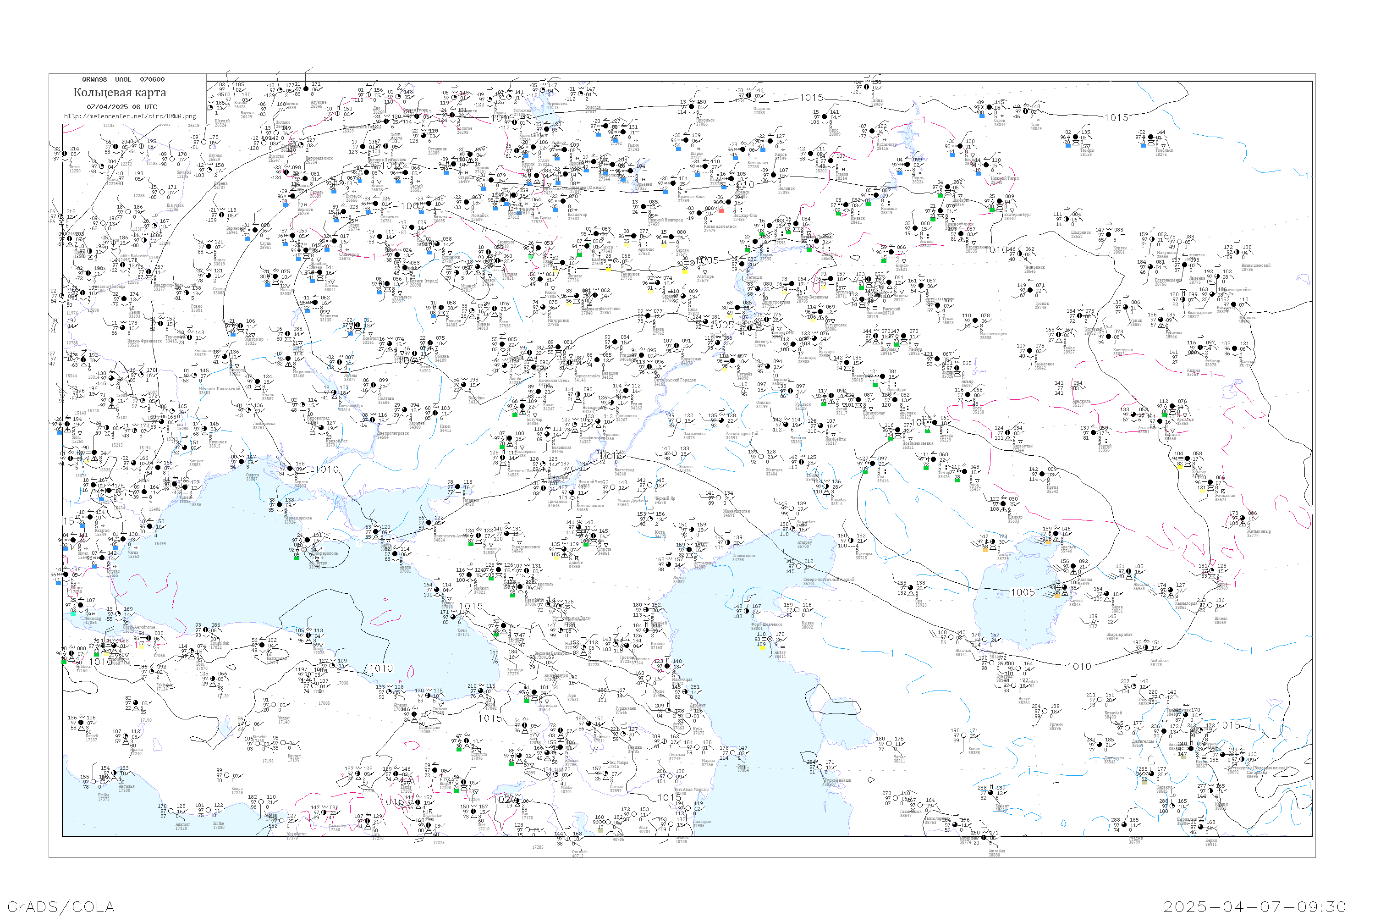Click the filled station circle at Курган
This screenshot has height=917, width=1375.
[x=1108, y=234]
